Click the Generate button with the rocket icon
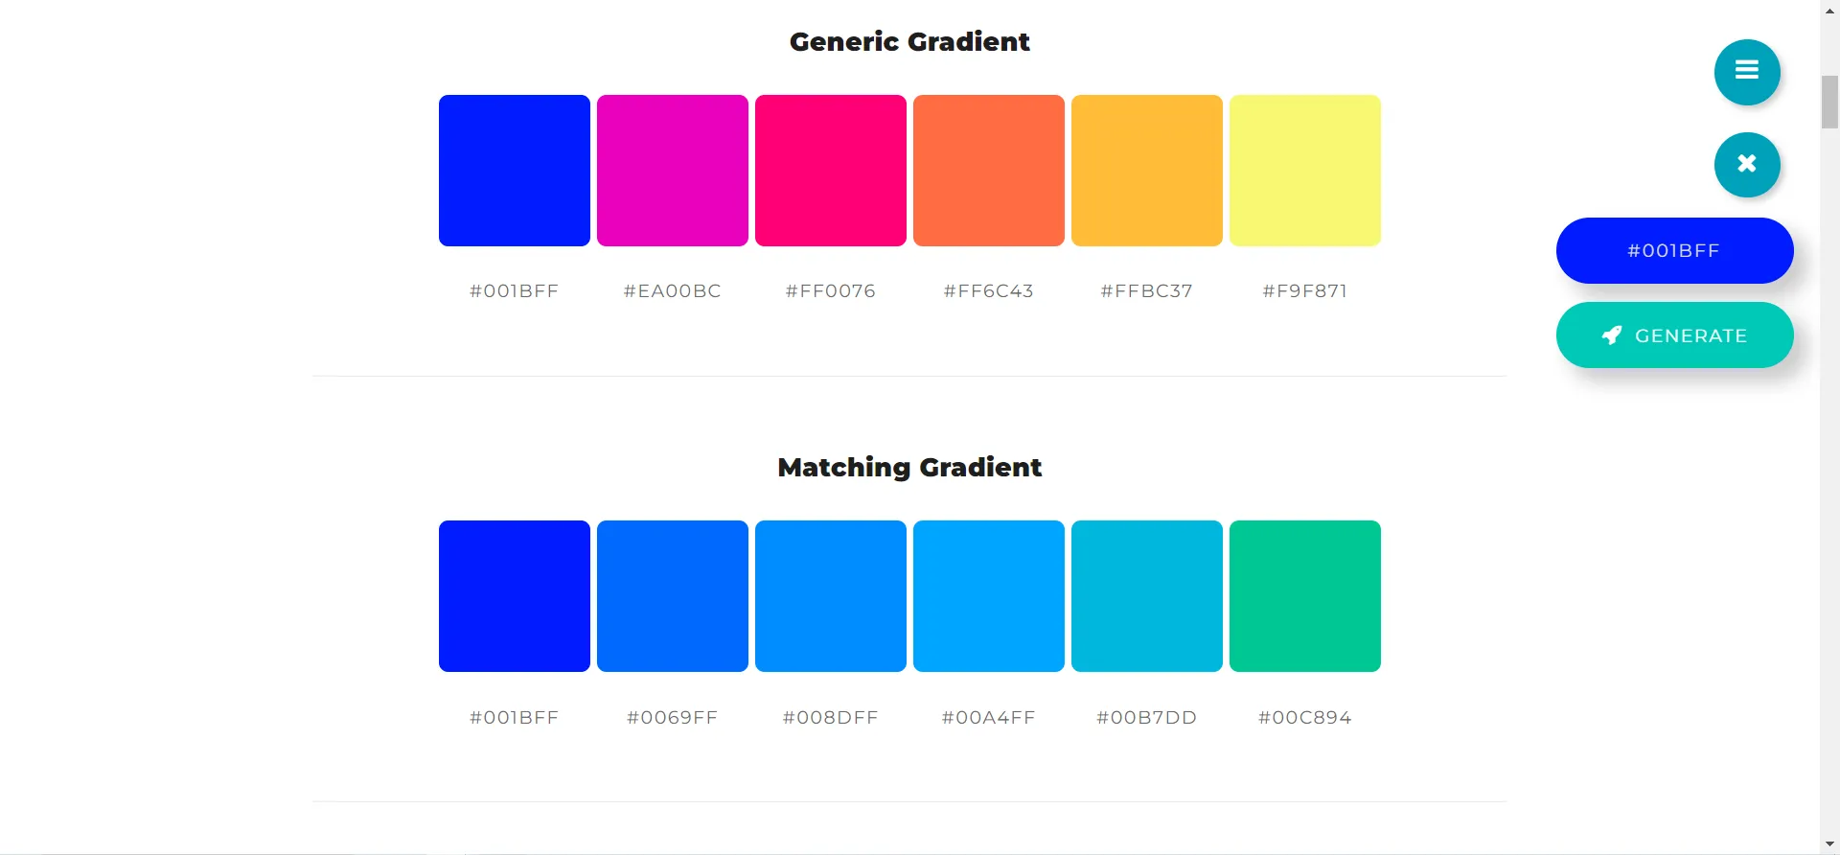Viewport: 1840px width, 855px height. click(x=1674, y=335)
